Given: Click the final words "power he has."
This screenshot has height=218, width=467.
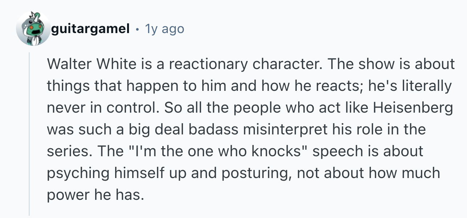Looking at the screenshot, I should tap(96, 195).
